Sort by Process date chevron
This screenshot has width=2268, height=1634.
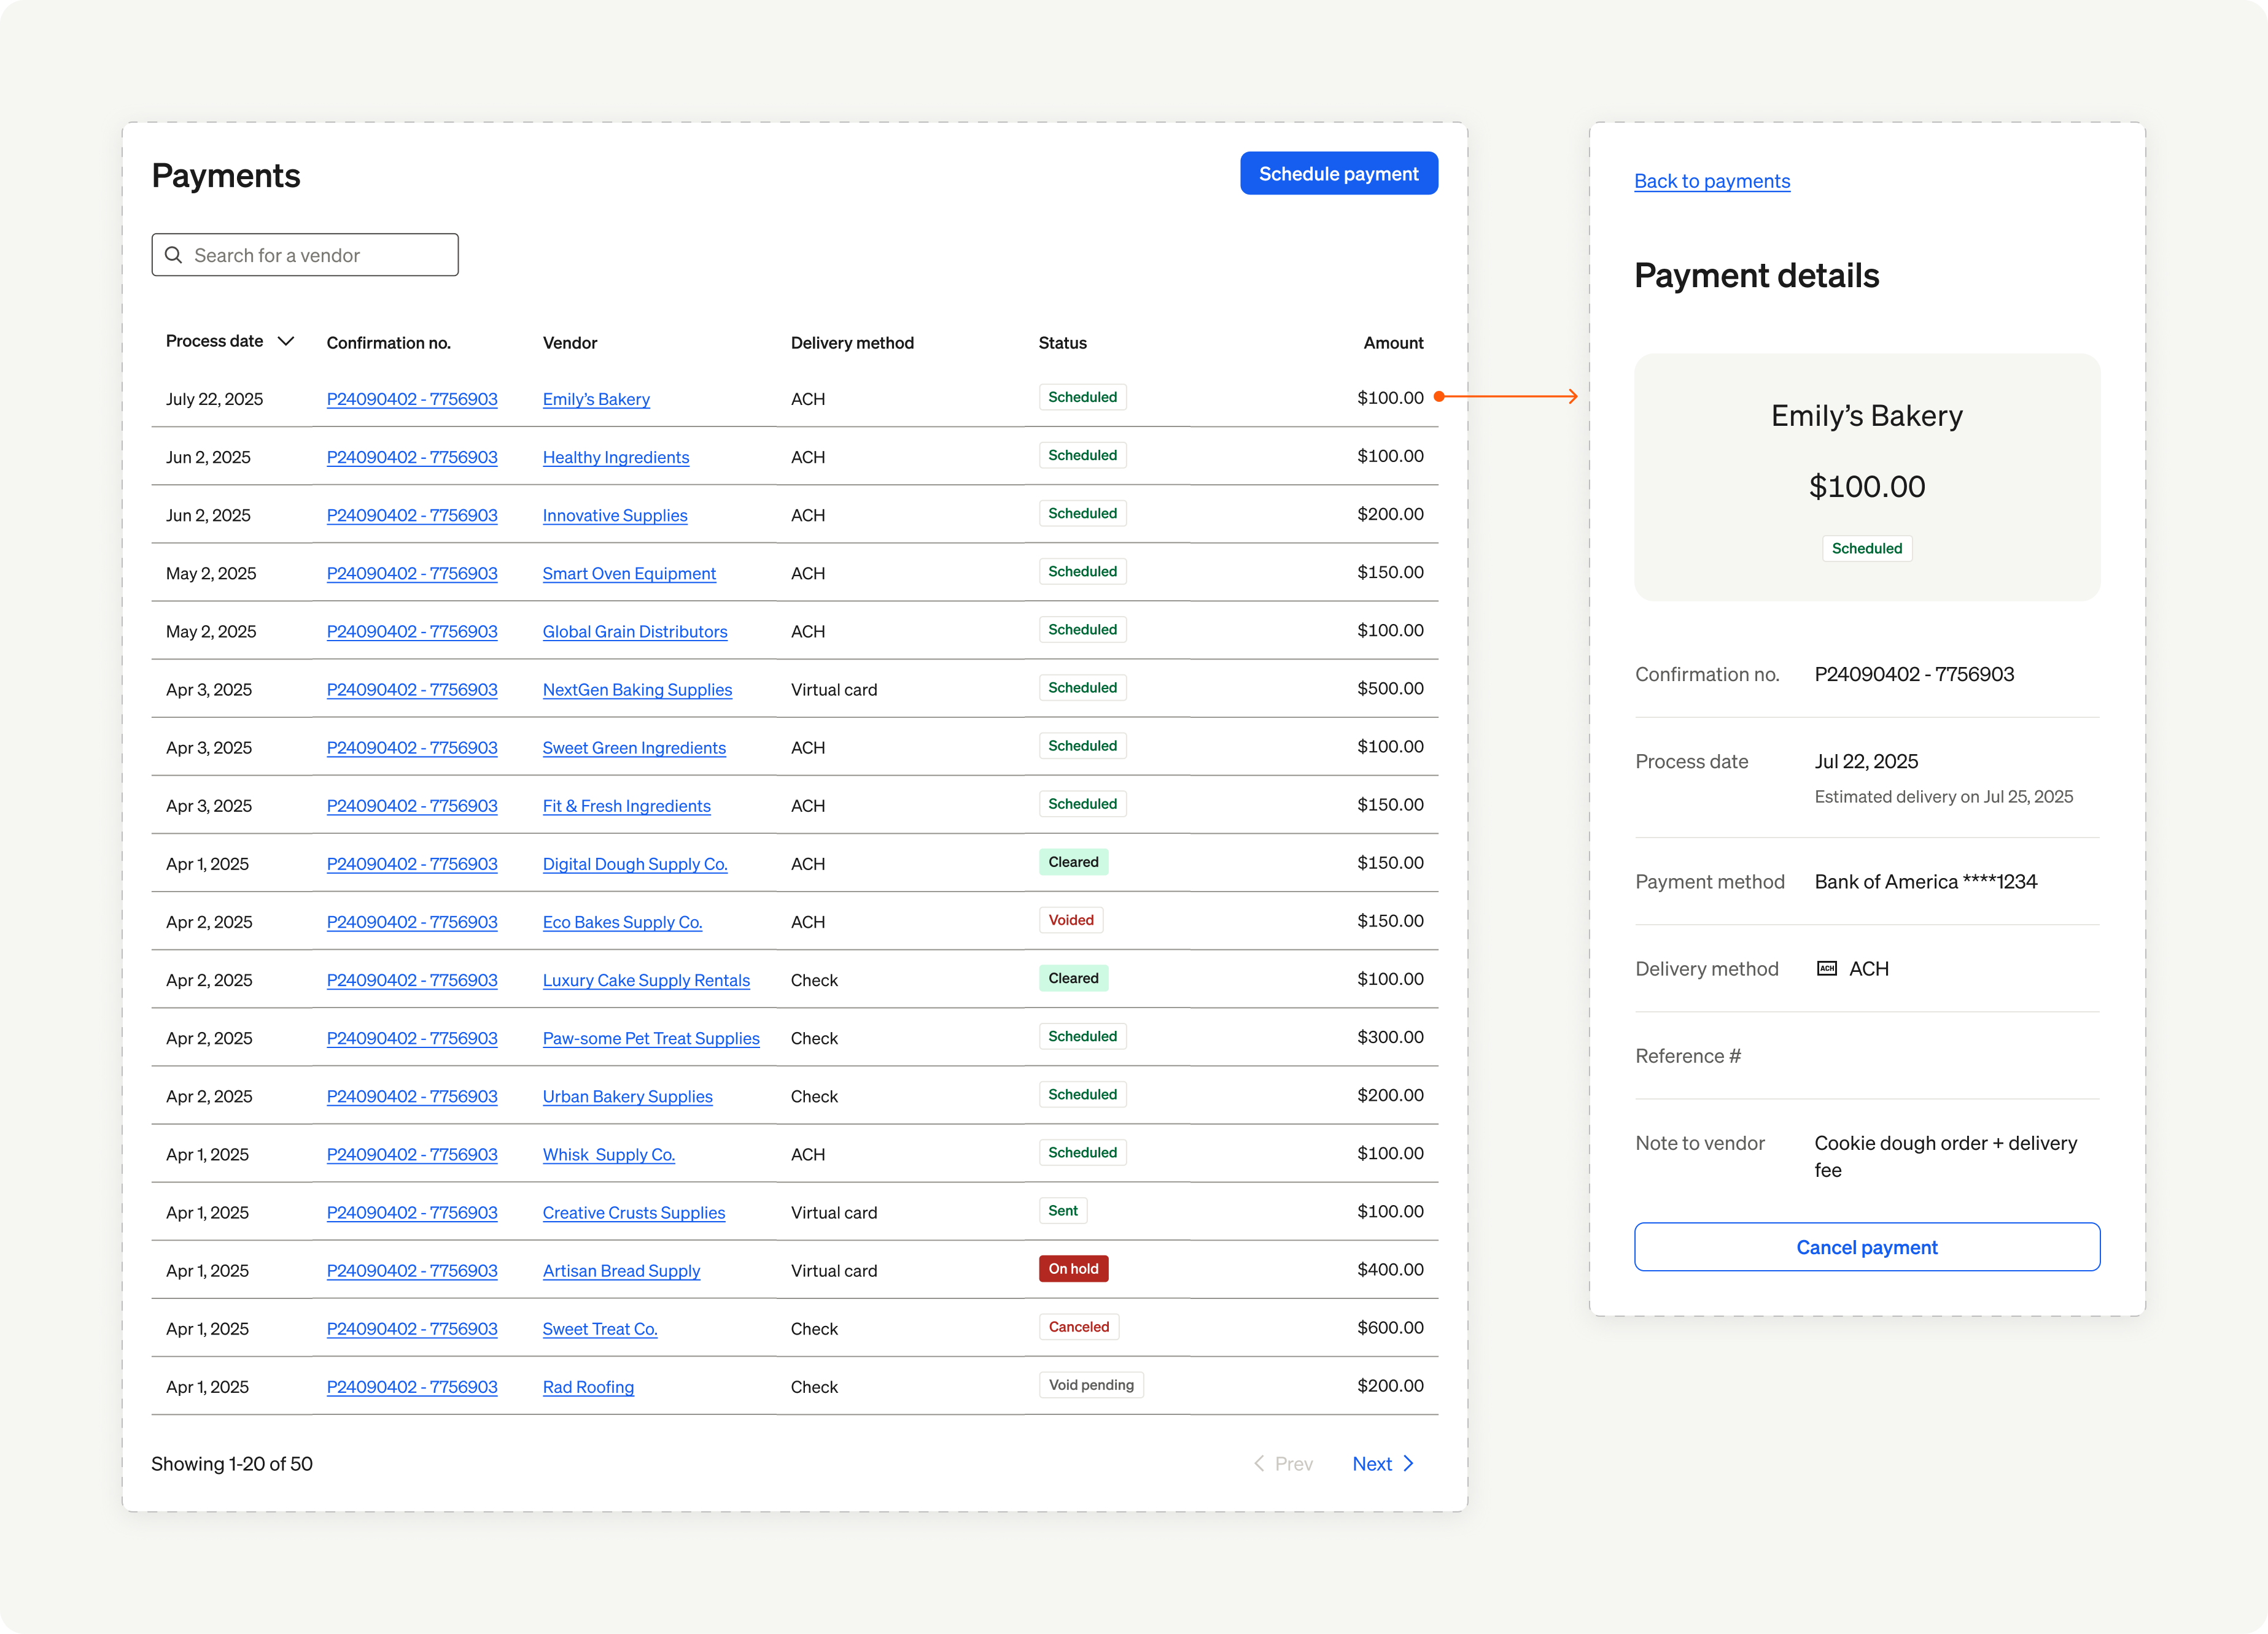click(286, 341)
